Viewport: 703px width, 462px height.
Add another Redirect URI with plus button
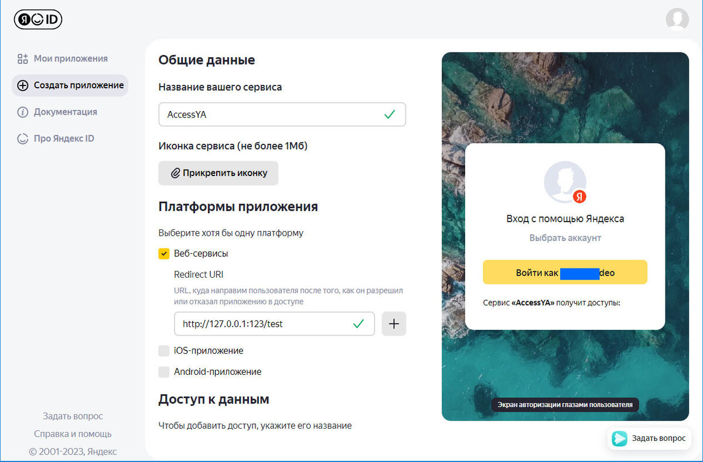click(394, 324)
